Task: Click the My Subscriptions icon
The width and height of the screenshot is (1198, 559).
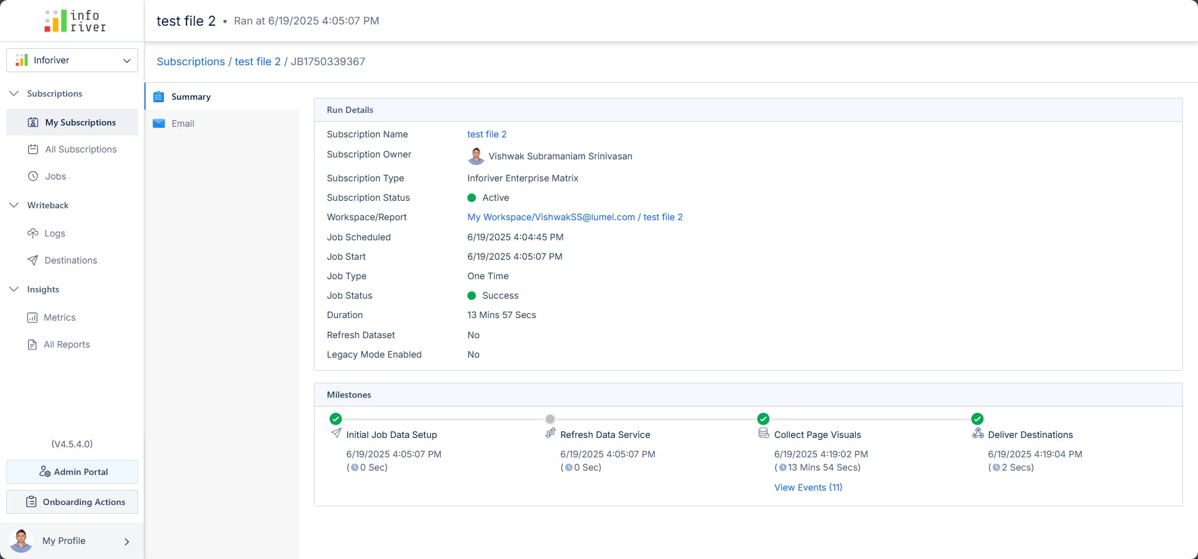Action: tap(33, 122)
